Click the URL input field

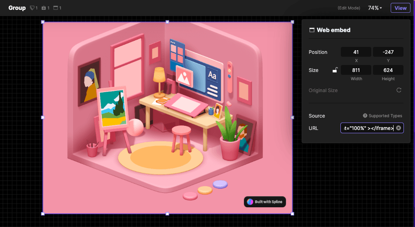[372, 128]
